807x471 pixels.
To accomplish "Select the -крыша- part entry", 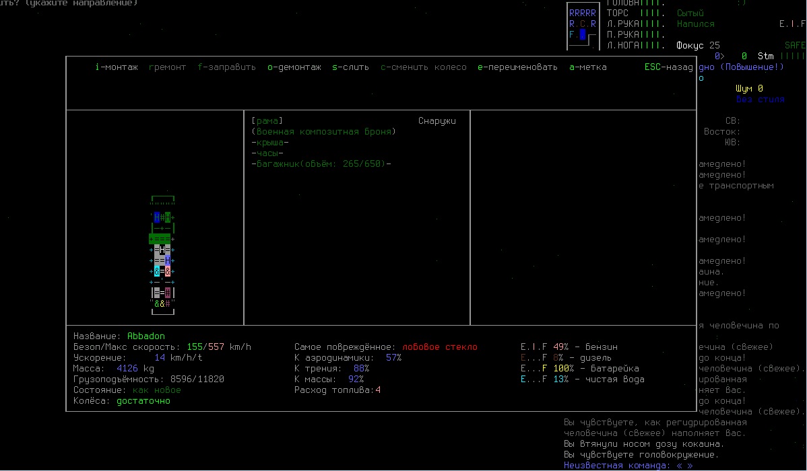I will click(x=269, y=143).
